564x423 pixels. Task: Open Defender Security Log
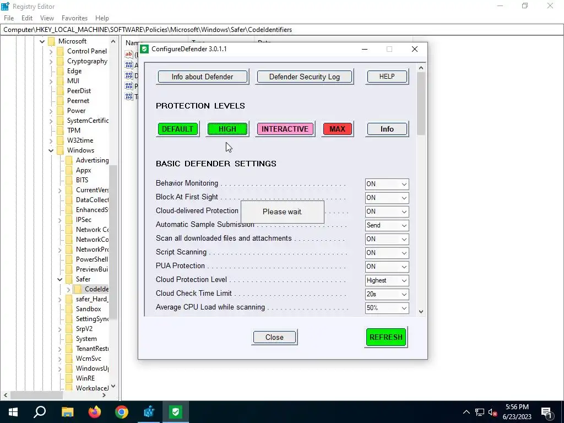pos(304,77)
